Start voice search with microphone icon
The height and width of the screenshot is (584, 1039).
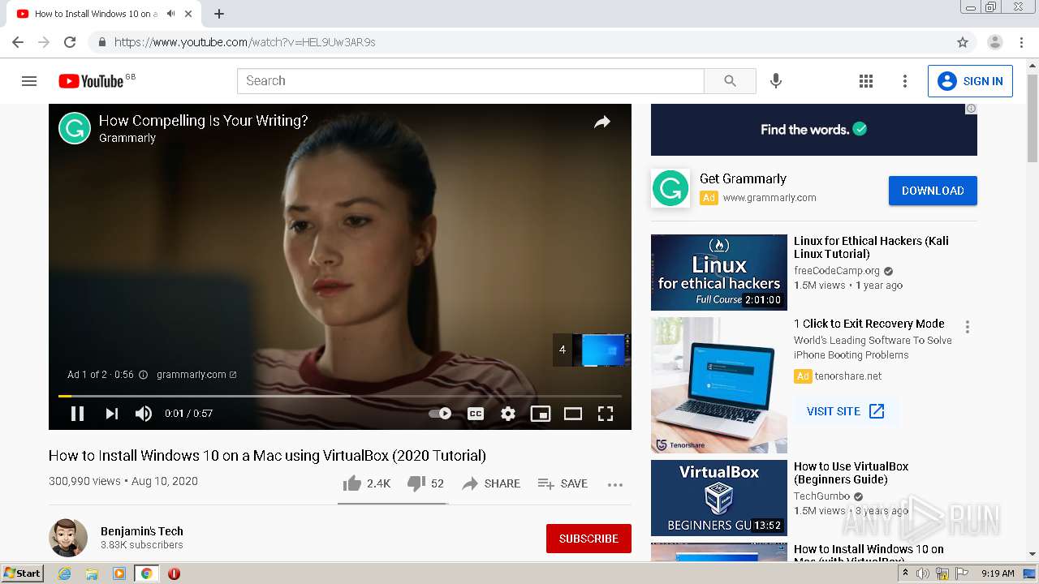[x=776, y=81]
